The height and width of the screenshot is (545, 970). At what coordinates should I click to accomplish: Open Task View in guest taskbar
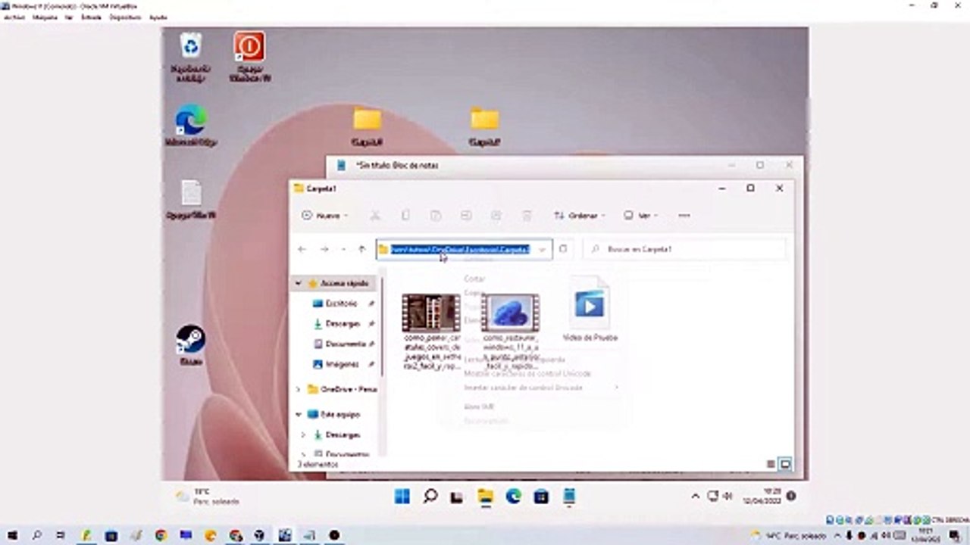coord(457,497)
